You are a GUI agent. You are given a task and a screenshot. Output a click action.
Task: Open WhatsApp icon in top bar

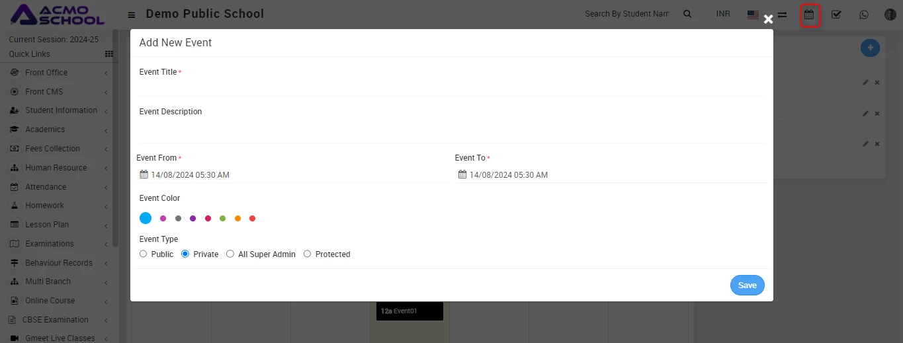point(864,15)
